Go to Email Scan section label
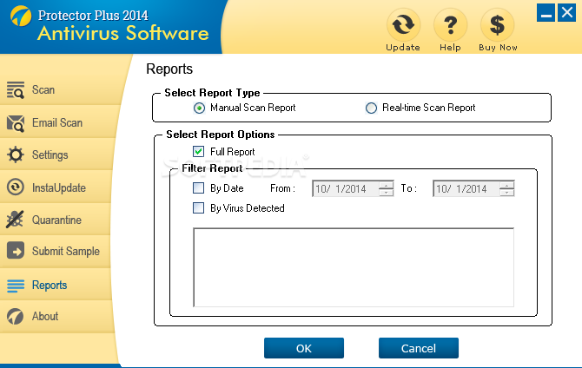 click(x=57, y=122)
